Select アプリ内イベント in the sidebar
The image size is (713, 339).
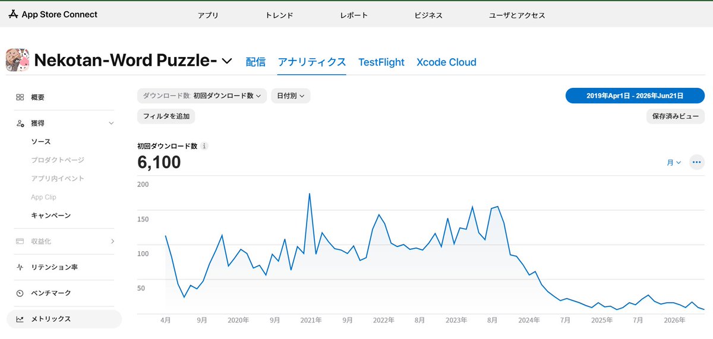coord(58,179)
